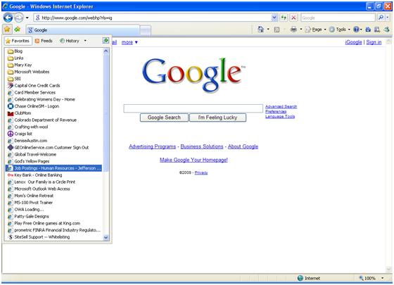
Task: Click the Google search text field
Action: coord(193,108)
